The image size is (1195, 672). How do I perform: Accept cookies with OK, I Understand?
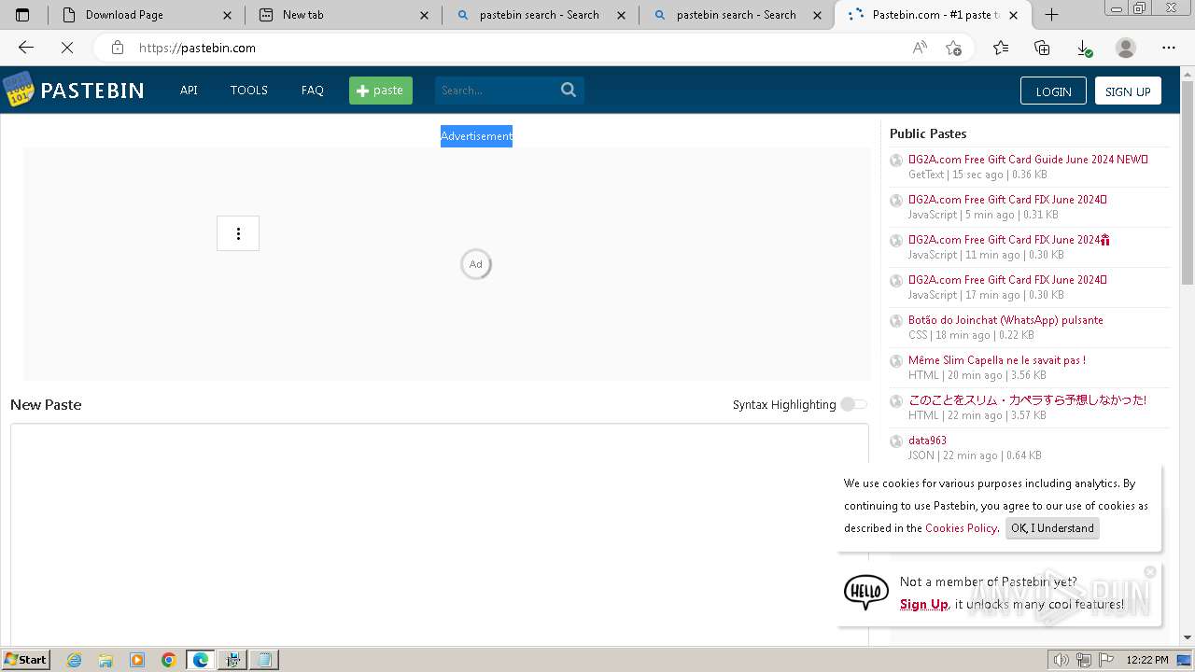(x=1052, y=528)
